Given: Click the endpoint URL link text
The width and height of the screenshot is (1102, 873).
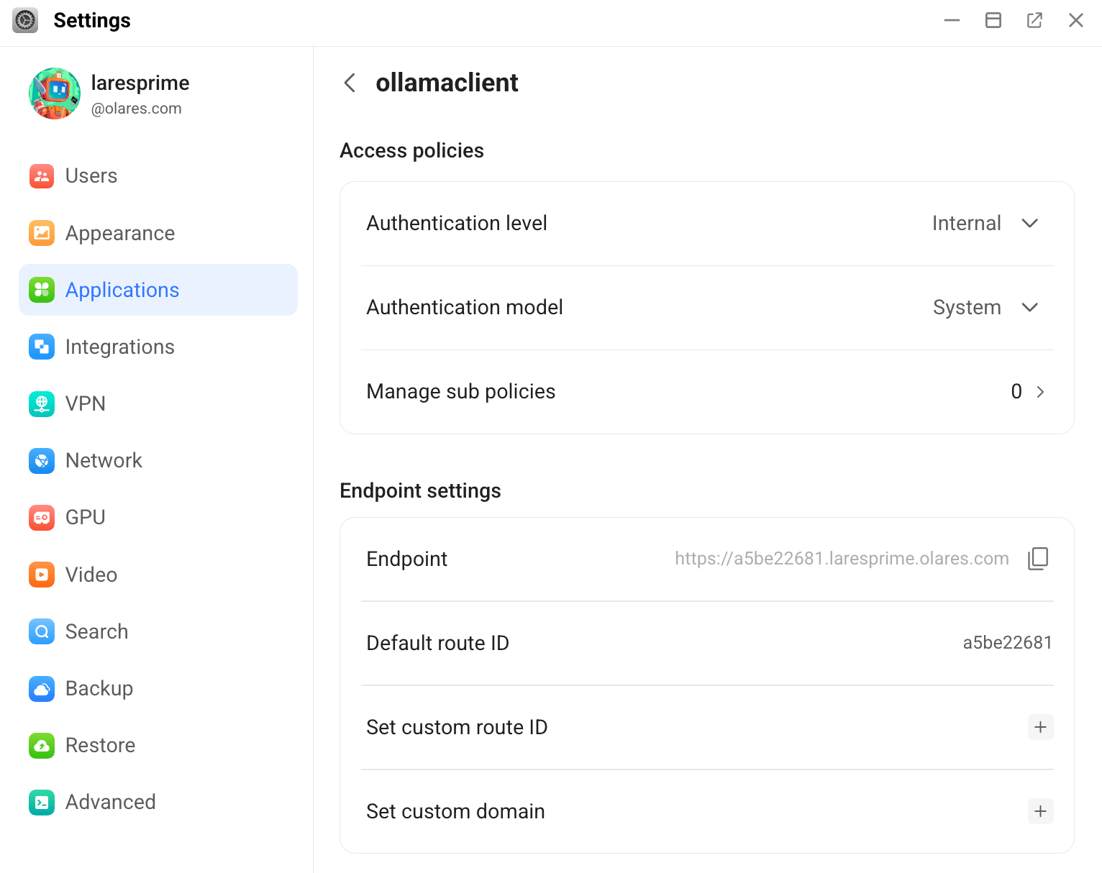Looking at the screenshot, I should pos(841,559).
